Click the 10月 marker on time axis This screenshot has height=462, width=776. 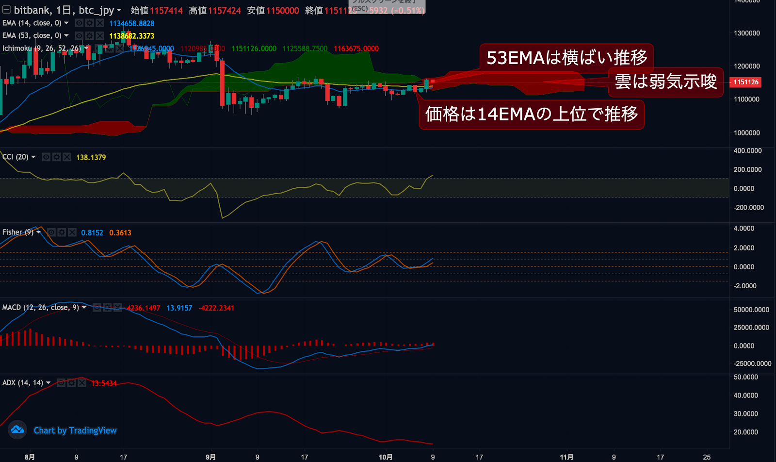click(x=386, y=457)
